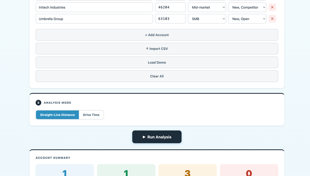Expand the New, Open status dropdown
This screenshot has height=176, width=310.
[247, 19]
